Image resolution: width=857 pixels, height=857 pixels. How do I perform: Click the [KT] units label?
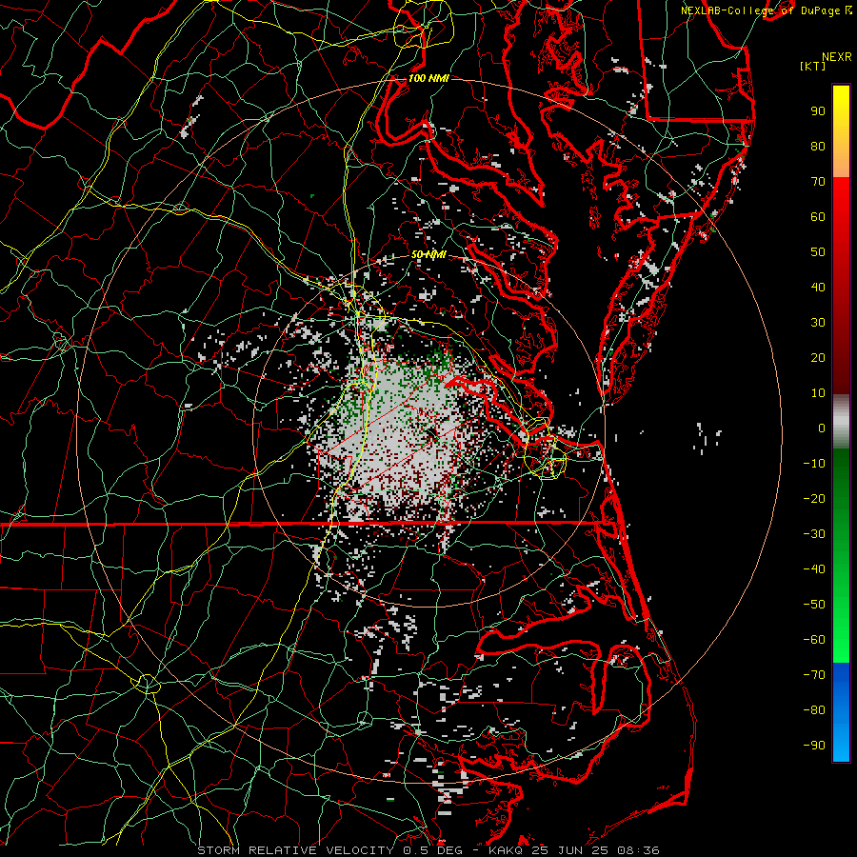[x=813, y=66]
